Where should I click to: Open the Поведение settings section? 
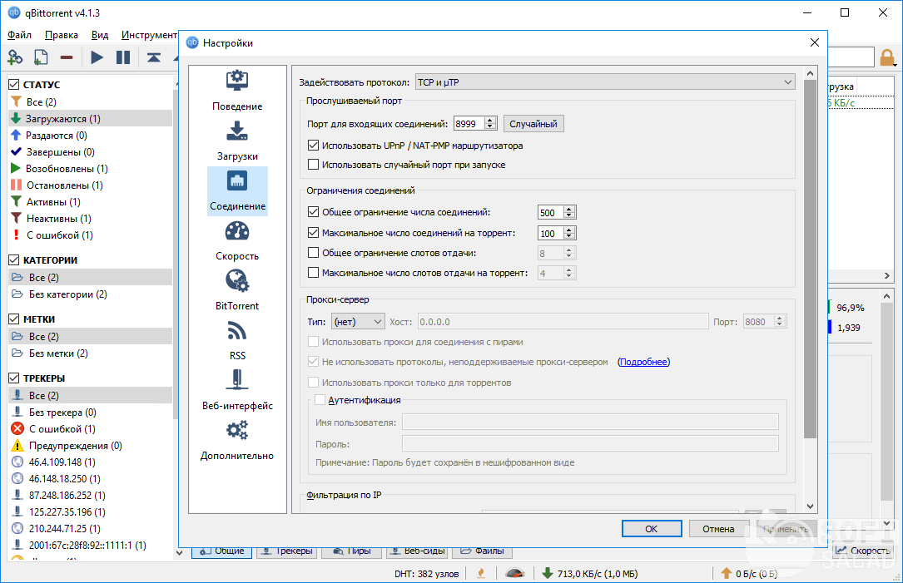click(x=237, y=91)
